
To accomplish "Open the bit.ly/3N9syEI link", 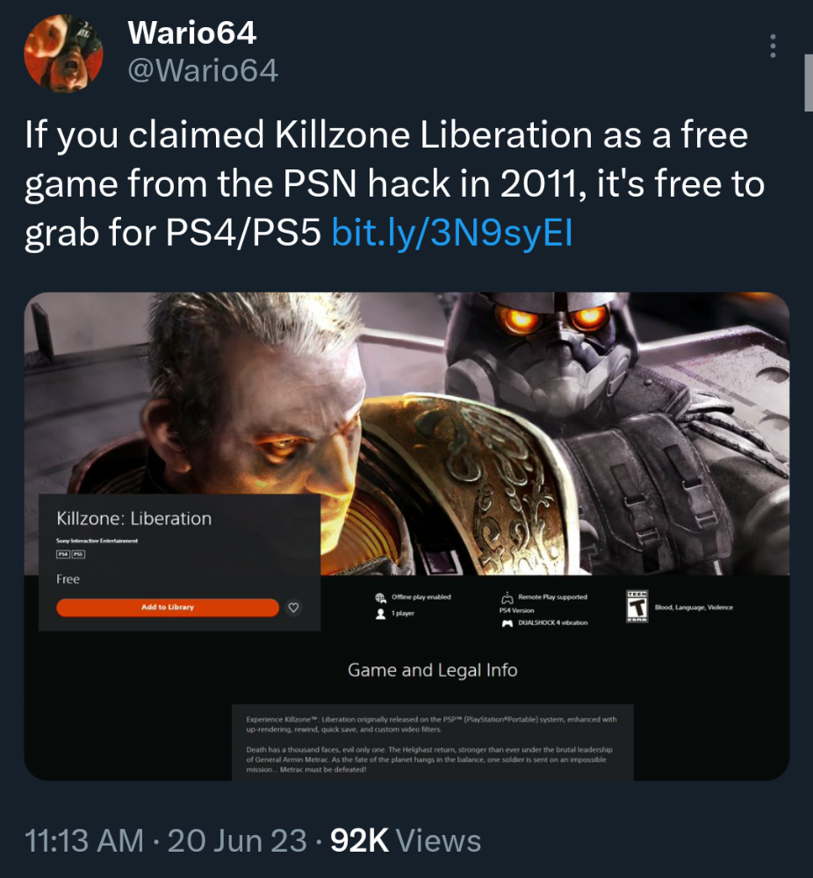I will coord(452,232).
